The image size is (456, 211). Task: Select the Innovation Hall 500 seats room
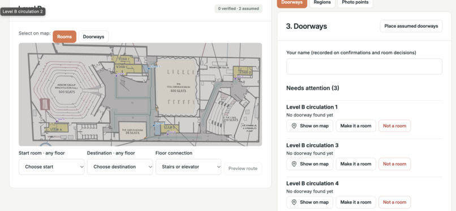[x=67, y=89]
